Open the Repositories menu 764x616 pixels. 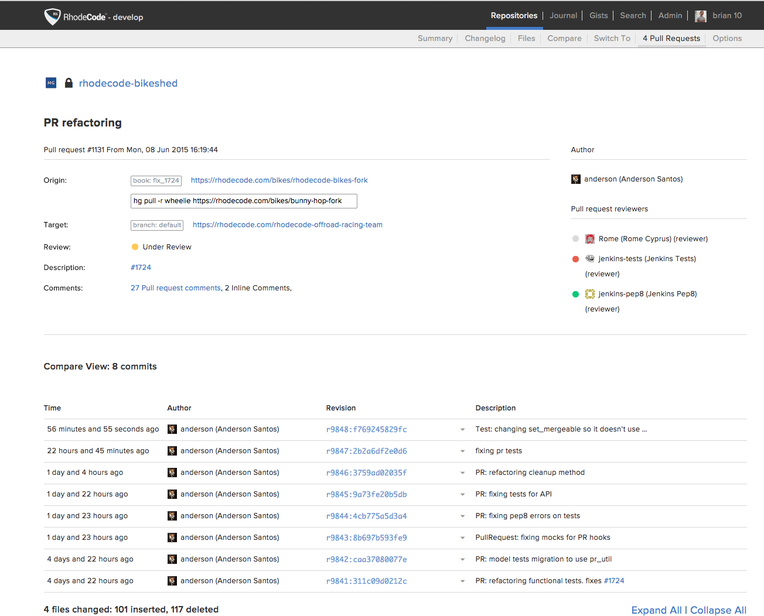point(514,16)
